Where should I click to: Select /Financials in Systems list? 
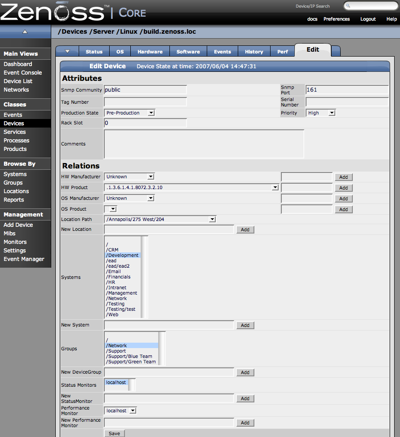[119, 277]
